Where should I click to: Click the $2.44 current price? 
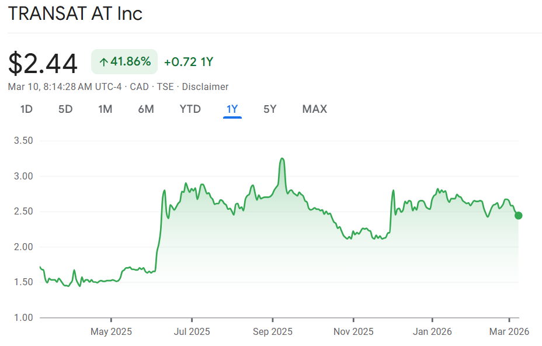[43, 63]
